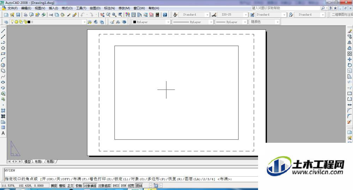
Task: Select the Ellipse drawing tool
Action: point(3,82)
